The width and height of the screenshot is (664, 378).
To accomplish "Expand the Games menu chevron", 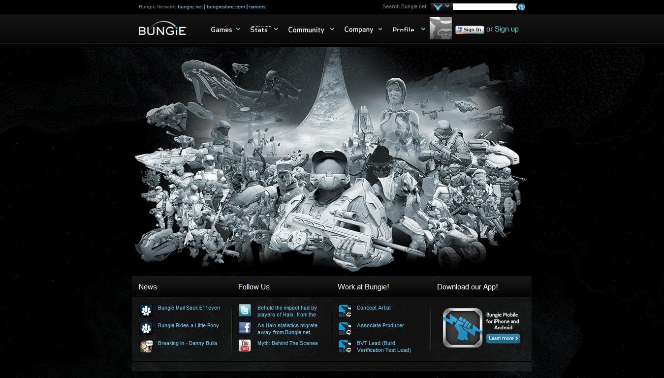I will (238, 29).
